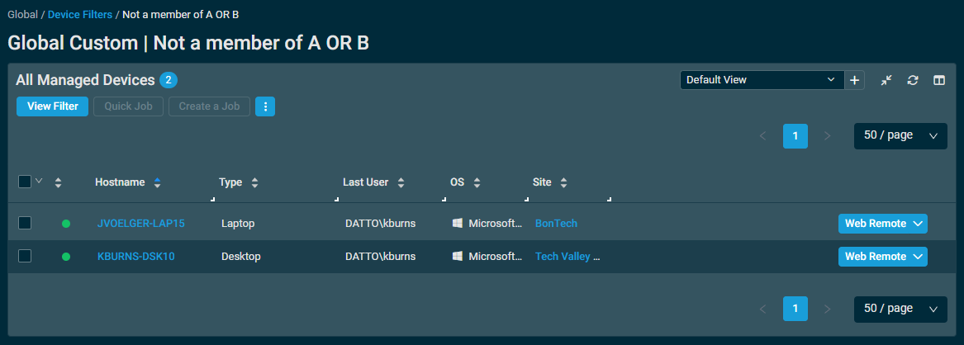
Task: Sort by the Site column arrows
Action: (x=563, y=182)
